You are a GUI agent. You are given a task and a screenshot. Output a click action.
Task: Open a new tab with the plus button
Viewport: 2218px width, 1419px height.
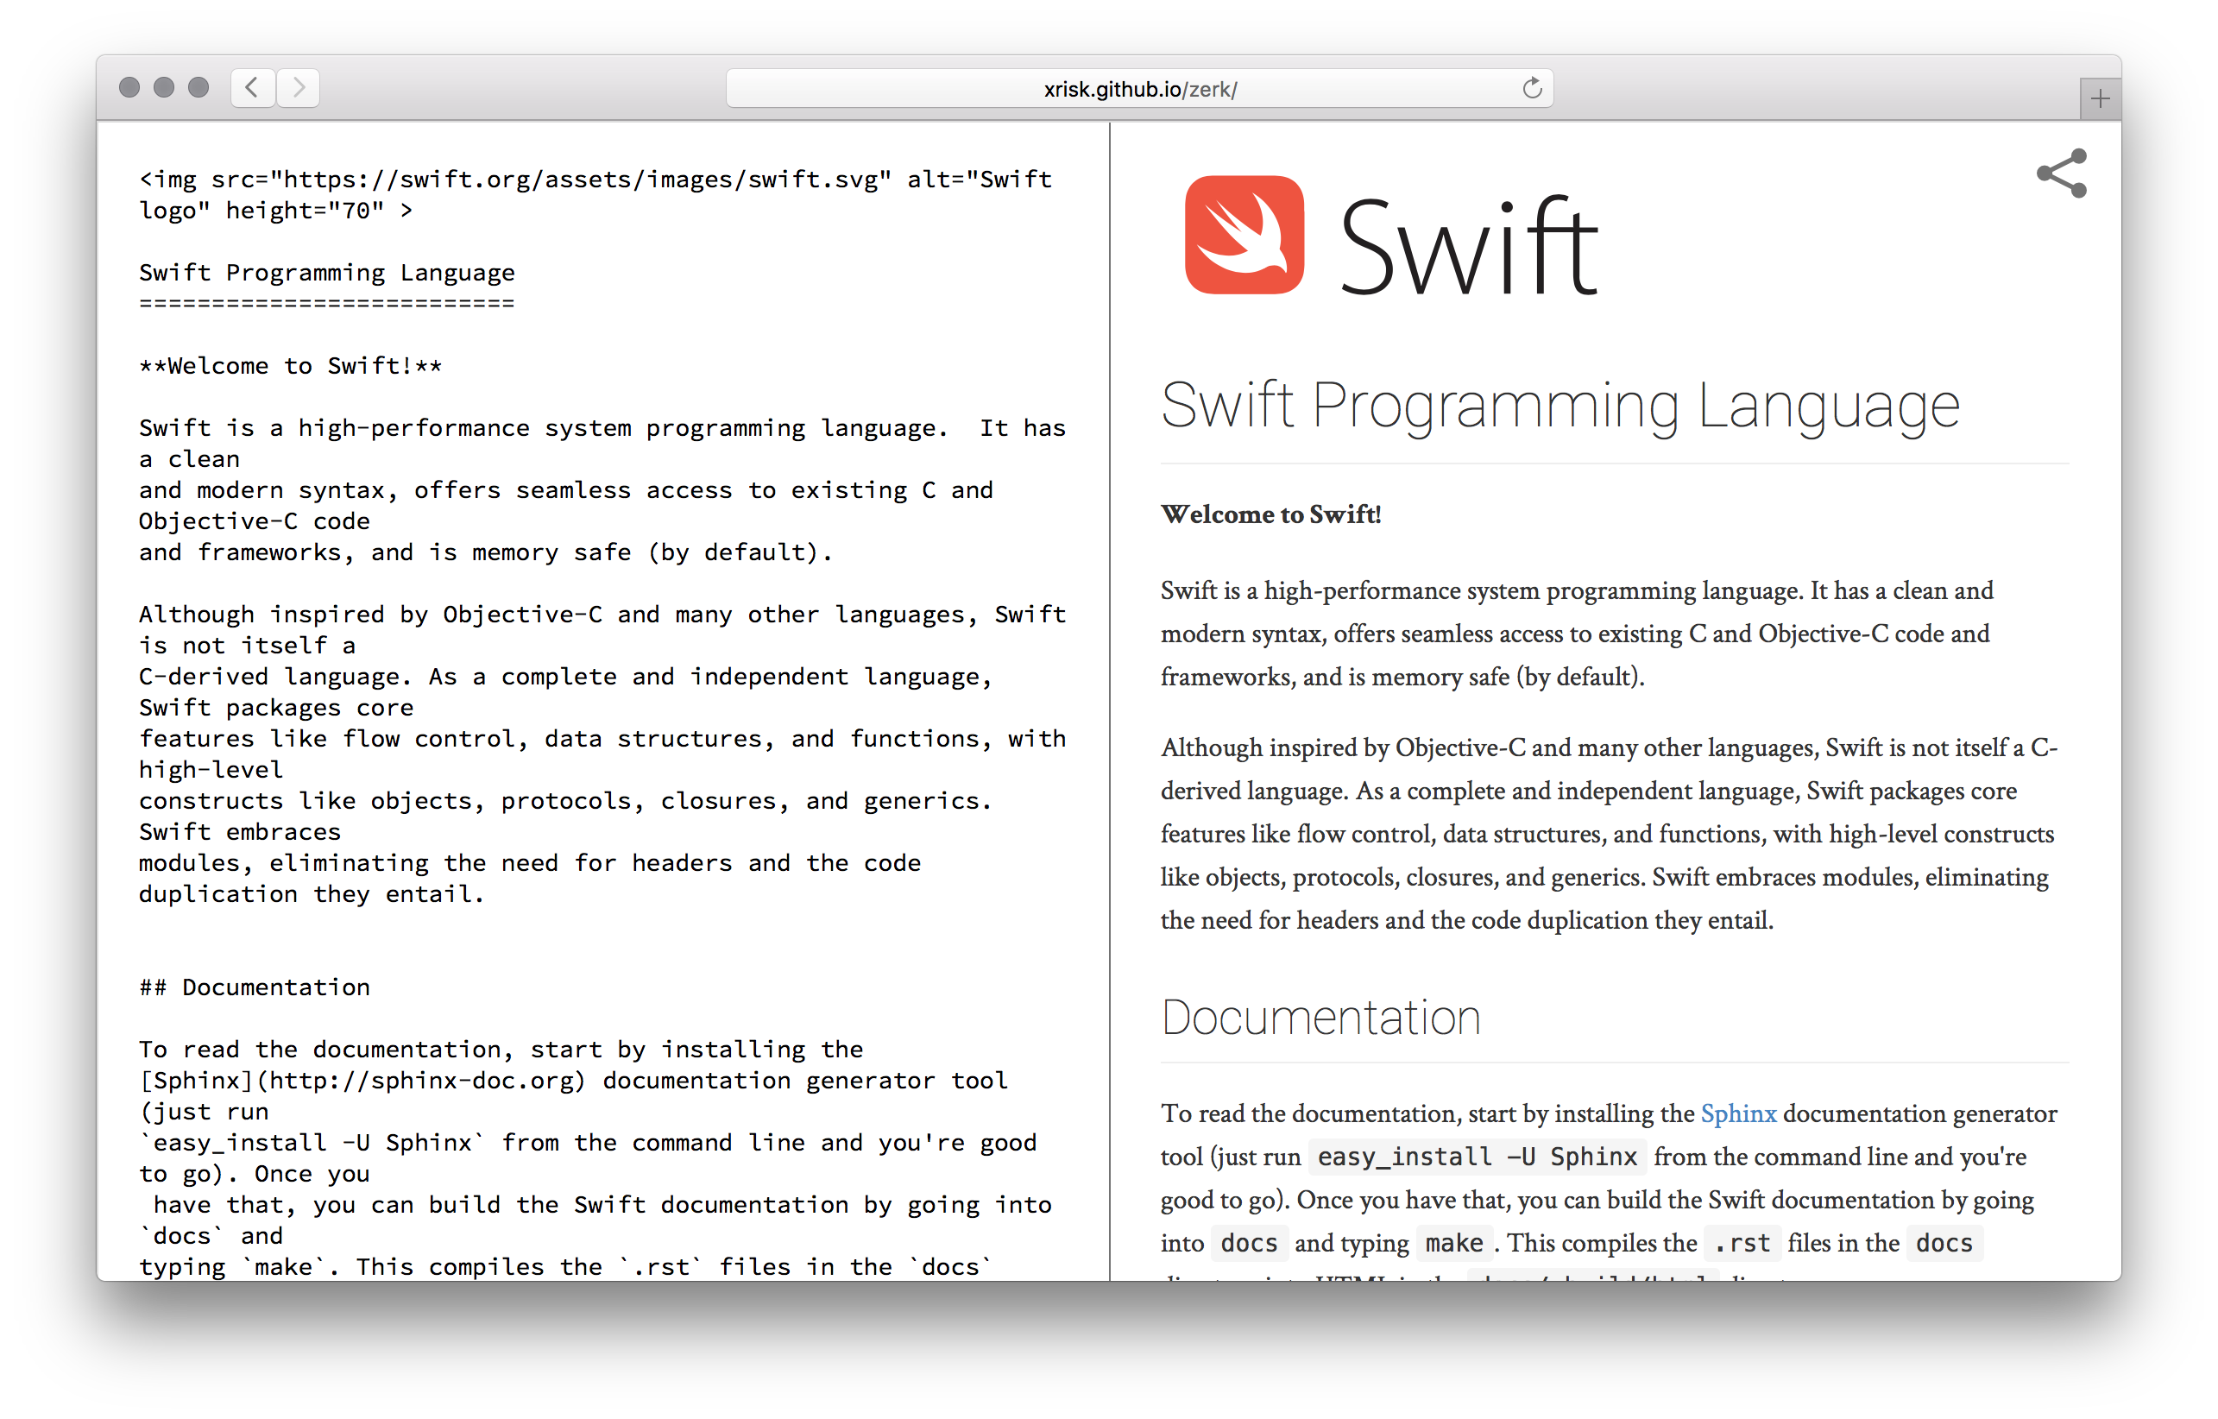tap(2099, 98)
